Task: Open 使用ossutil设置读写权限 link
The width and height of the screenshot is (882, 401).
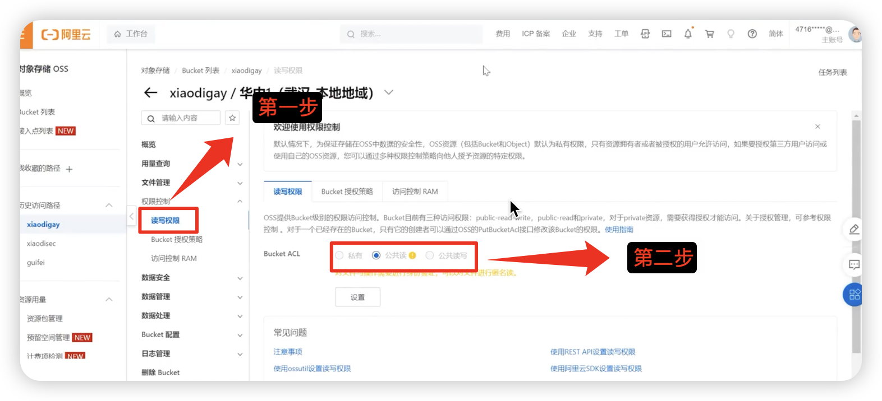Action: click(x=312, y=369)
